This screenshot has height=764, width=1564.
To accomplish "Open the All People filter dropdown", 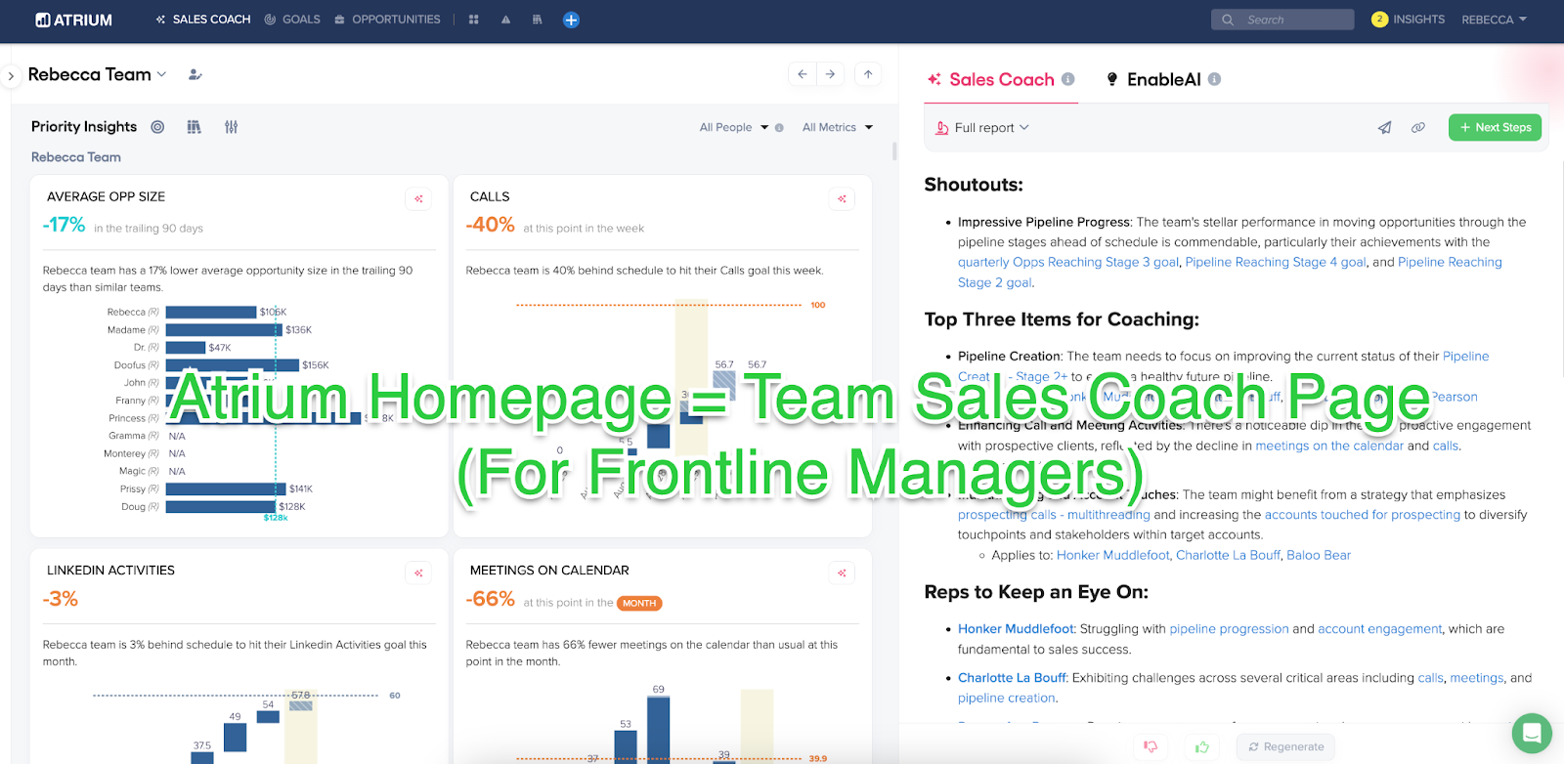I will [x=734, y=127].
